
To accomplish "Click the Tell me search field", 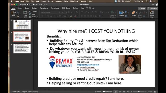I will point(90,8).
